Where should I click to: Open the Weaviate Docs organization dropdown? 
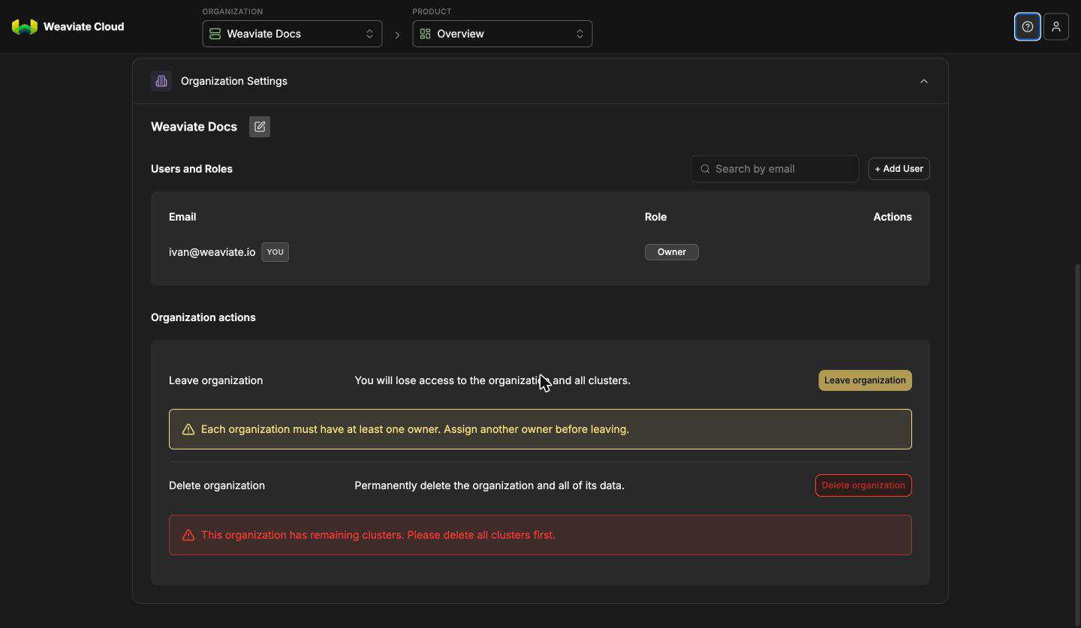(x=292, y=34)
